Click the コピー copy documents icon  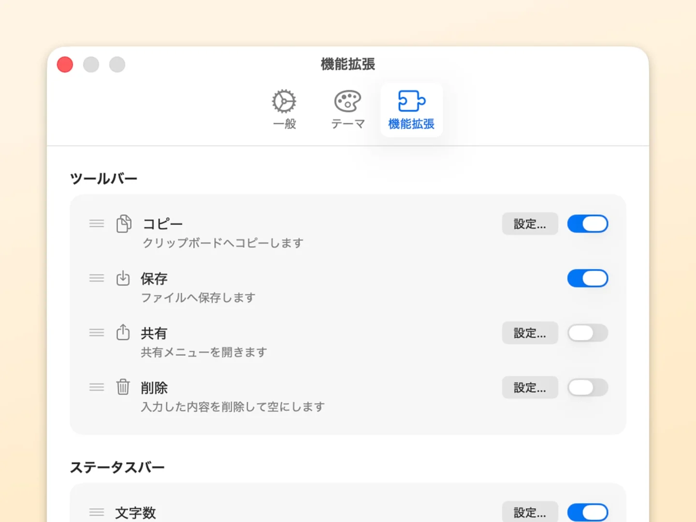124,224
